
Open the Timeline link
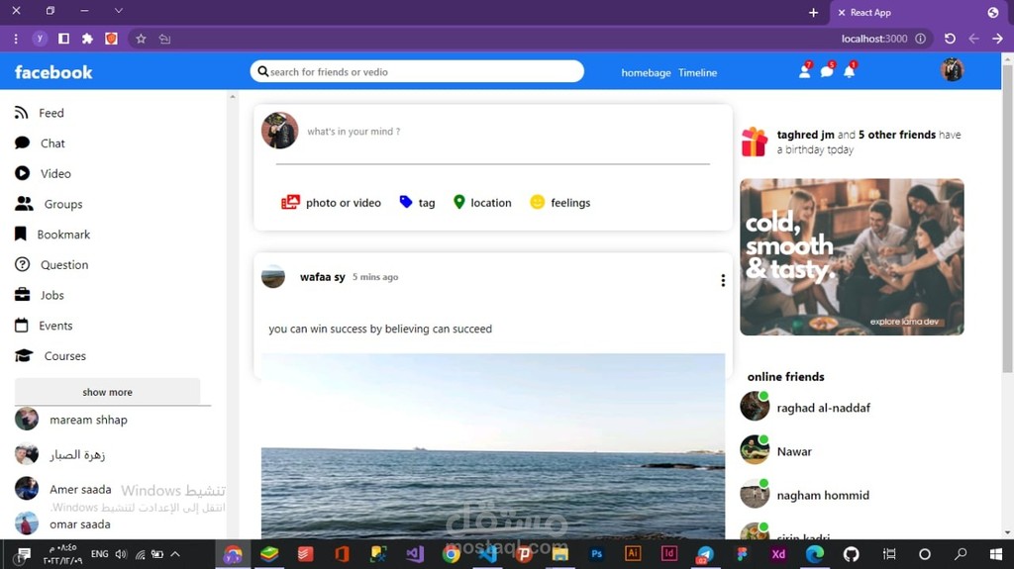point(698,73)
